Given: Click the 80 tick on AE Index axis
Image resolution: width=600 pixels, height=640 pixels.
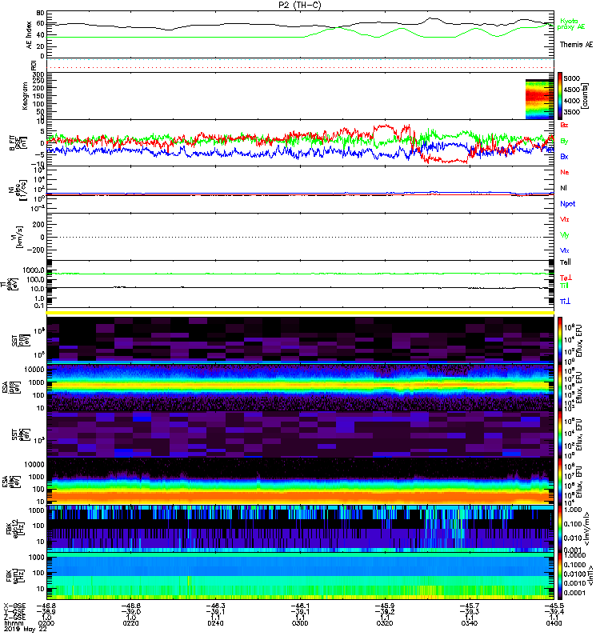Looking at the screenshot, I should tap(40, 13).
